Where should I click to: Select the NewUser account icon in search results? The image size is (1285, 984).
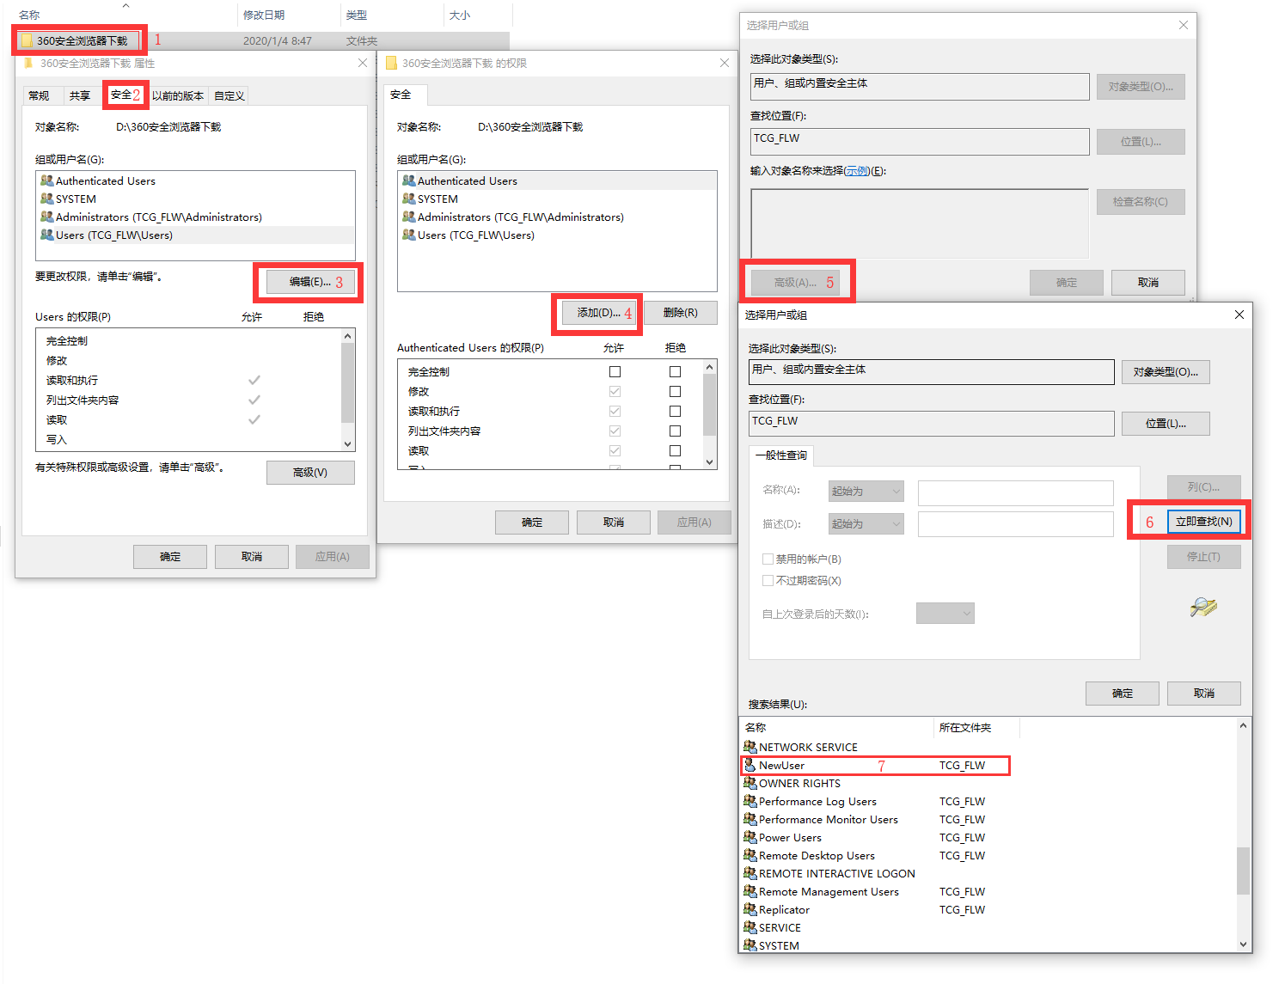[750, 765]
